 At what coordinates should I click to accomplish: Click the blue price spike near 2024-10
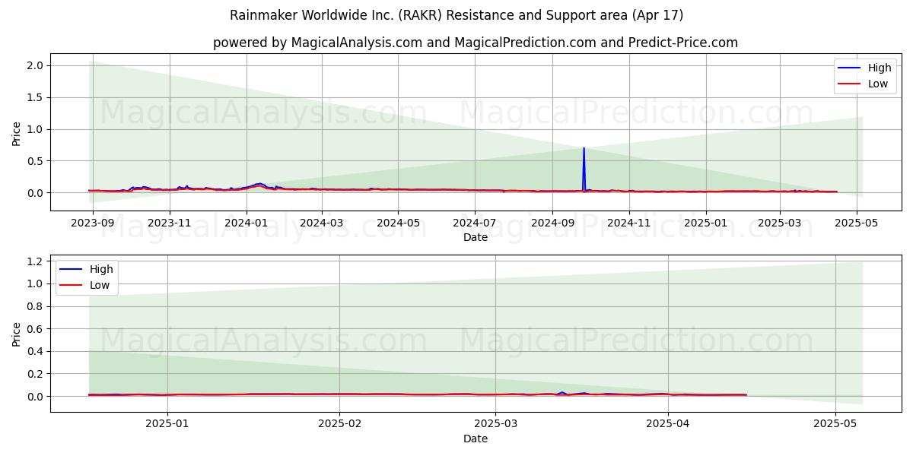point(584,169)
